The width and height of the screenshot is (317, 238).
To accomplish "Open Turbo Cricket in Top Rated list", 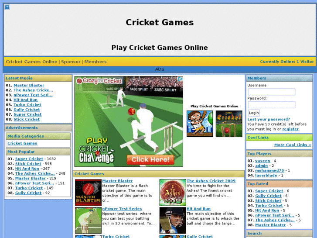I will 269,206.
